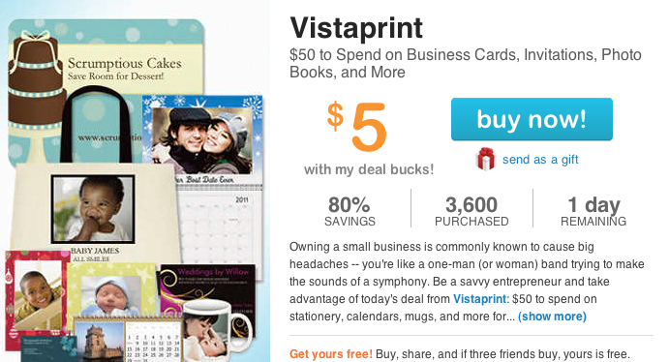Open the send as a gift link
The height and width of the screenshot is (362, 669).
pos(540,160)
